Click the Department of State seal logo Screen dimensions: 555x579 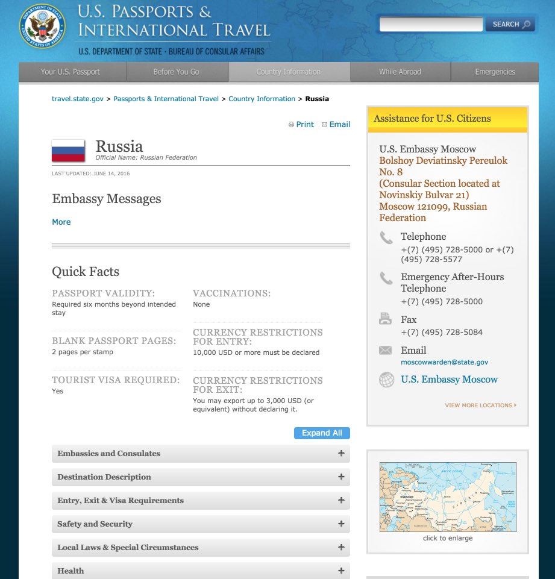(42, 27)
